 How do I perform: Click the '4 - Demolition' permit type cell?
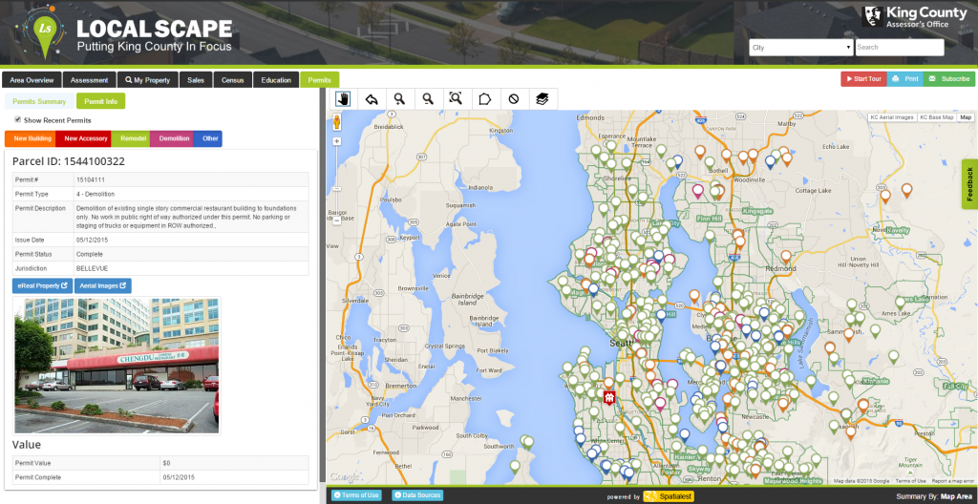[191, 194]
